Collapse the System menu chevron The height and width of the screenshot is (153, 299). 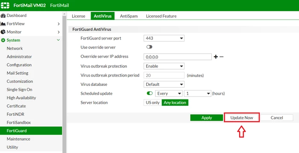coord(59,40)
